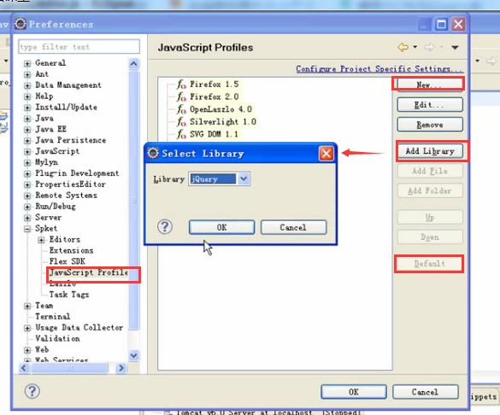Expand the Editors node under Spket
This screenshot has height=415, width=500.
(41, 240)
